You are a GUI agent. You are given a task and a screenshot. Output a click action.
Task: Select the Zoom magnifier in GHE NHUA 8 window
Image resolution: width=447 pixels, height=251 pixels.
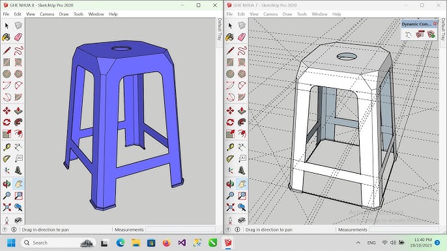(7, 196)
